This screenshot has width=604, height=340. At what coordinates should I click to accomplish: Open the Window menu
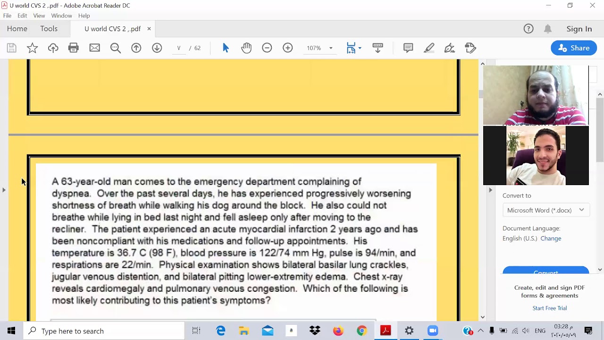click(61, 16)
